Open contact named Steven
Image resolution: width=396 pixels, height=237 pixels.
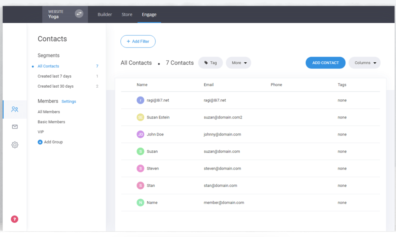click(153, 168)
